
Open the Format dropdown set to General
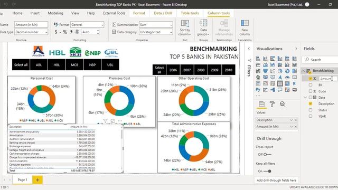(87, 25)
